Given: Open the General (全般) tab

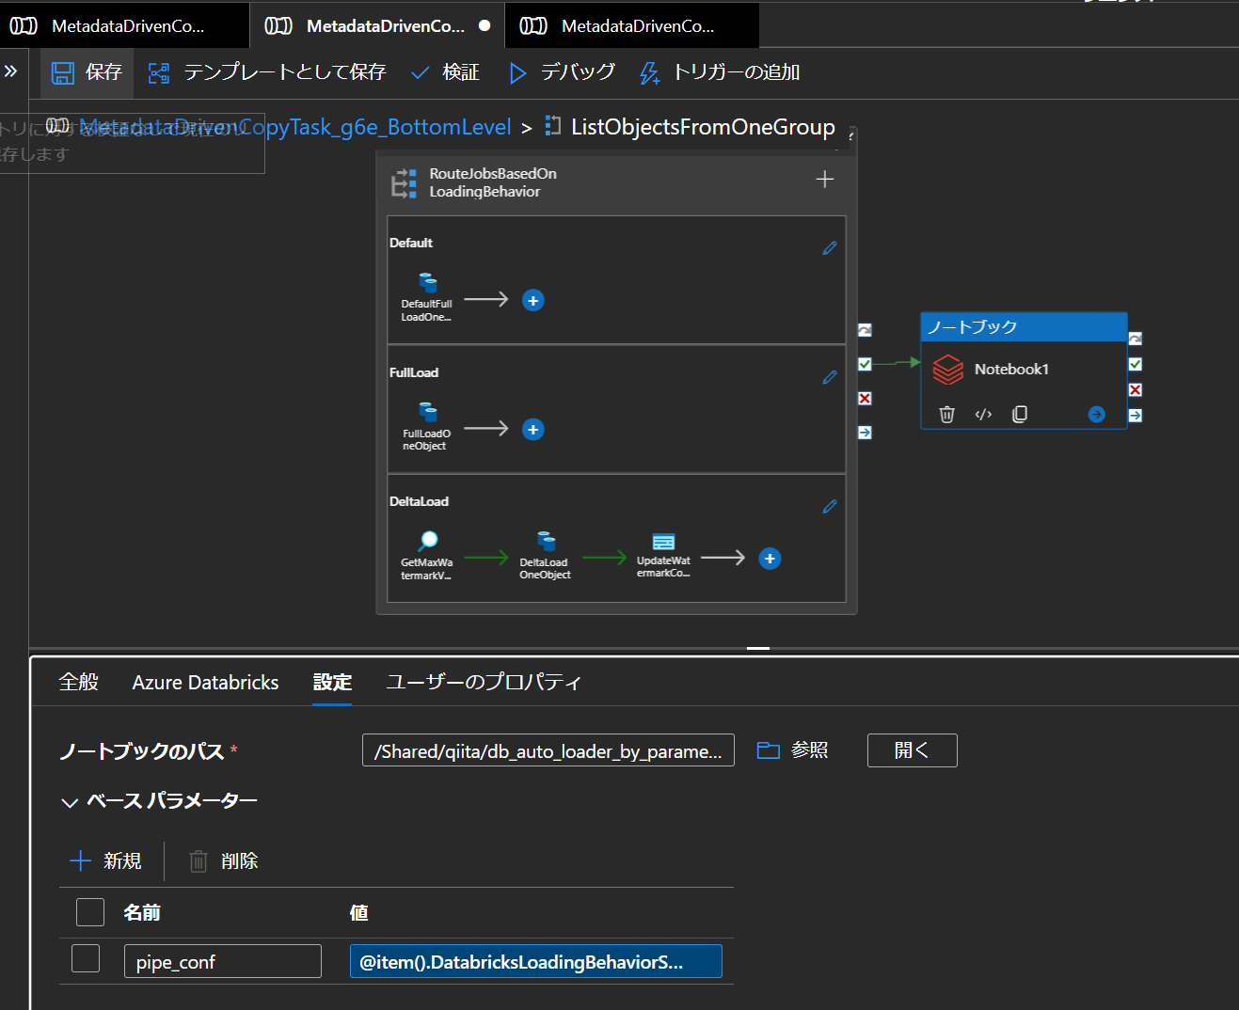Looking at the screenshot, I should (79, 682).
